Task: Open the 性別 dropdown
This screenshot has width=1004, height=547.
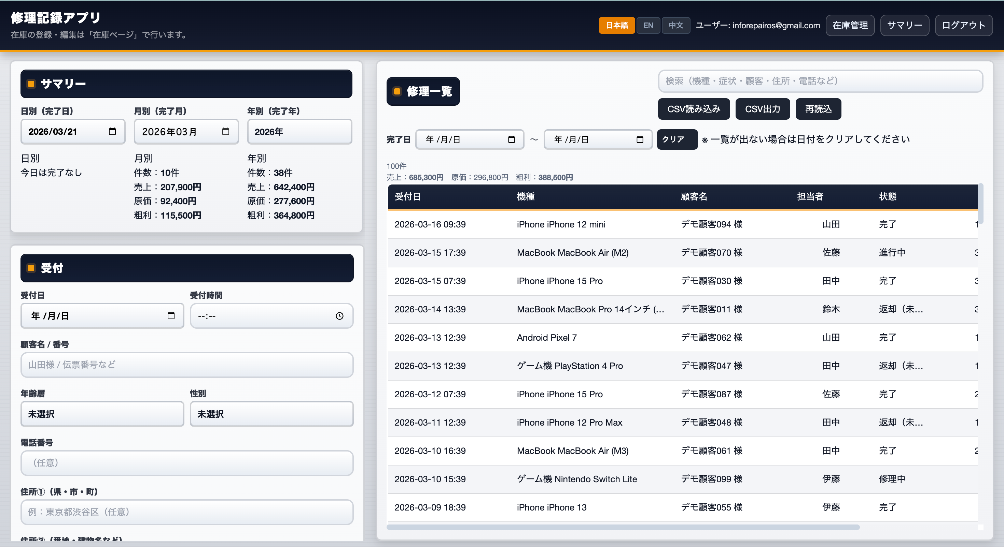Action: pos(271,414)
